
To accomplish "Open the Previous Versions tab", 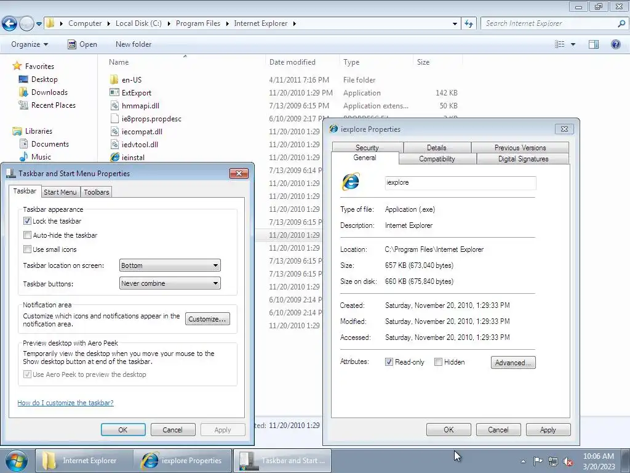I will tap(520, 147).
